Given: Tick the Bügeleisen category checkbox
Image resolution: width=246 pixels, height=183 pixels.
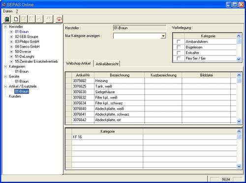Looking at the screenshot, I should [x=179, y=47].
